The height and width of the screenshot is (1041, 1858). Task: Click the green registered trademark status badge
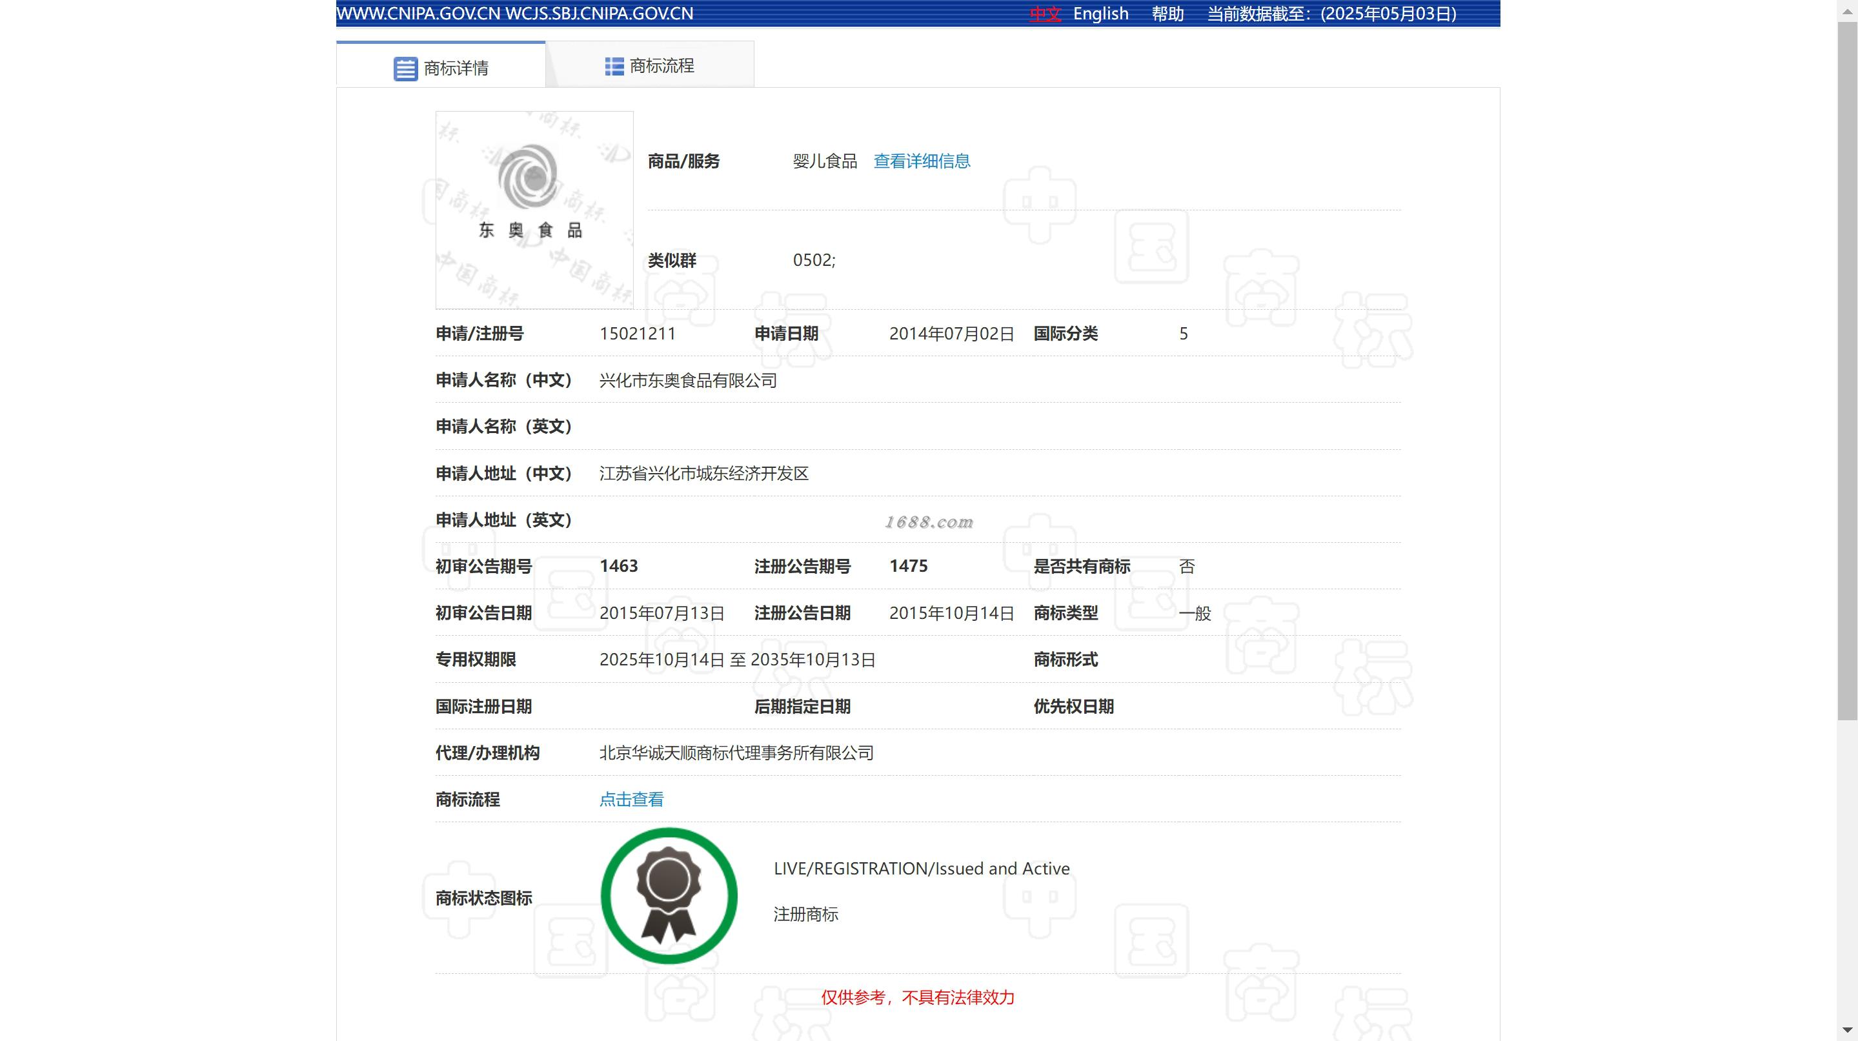click(x=669, y=895)
